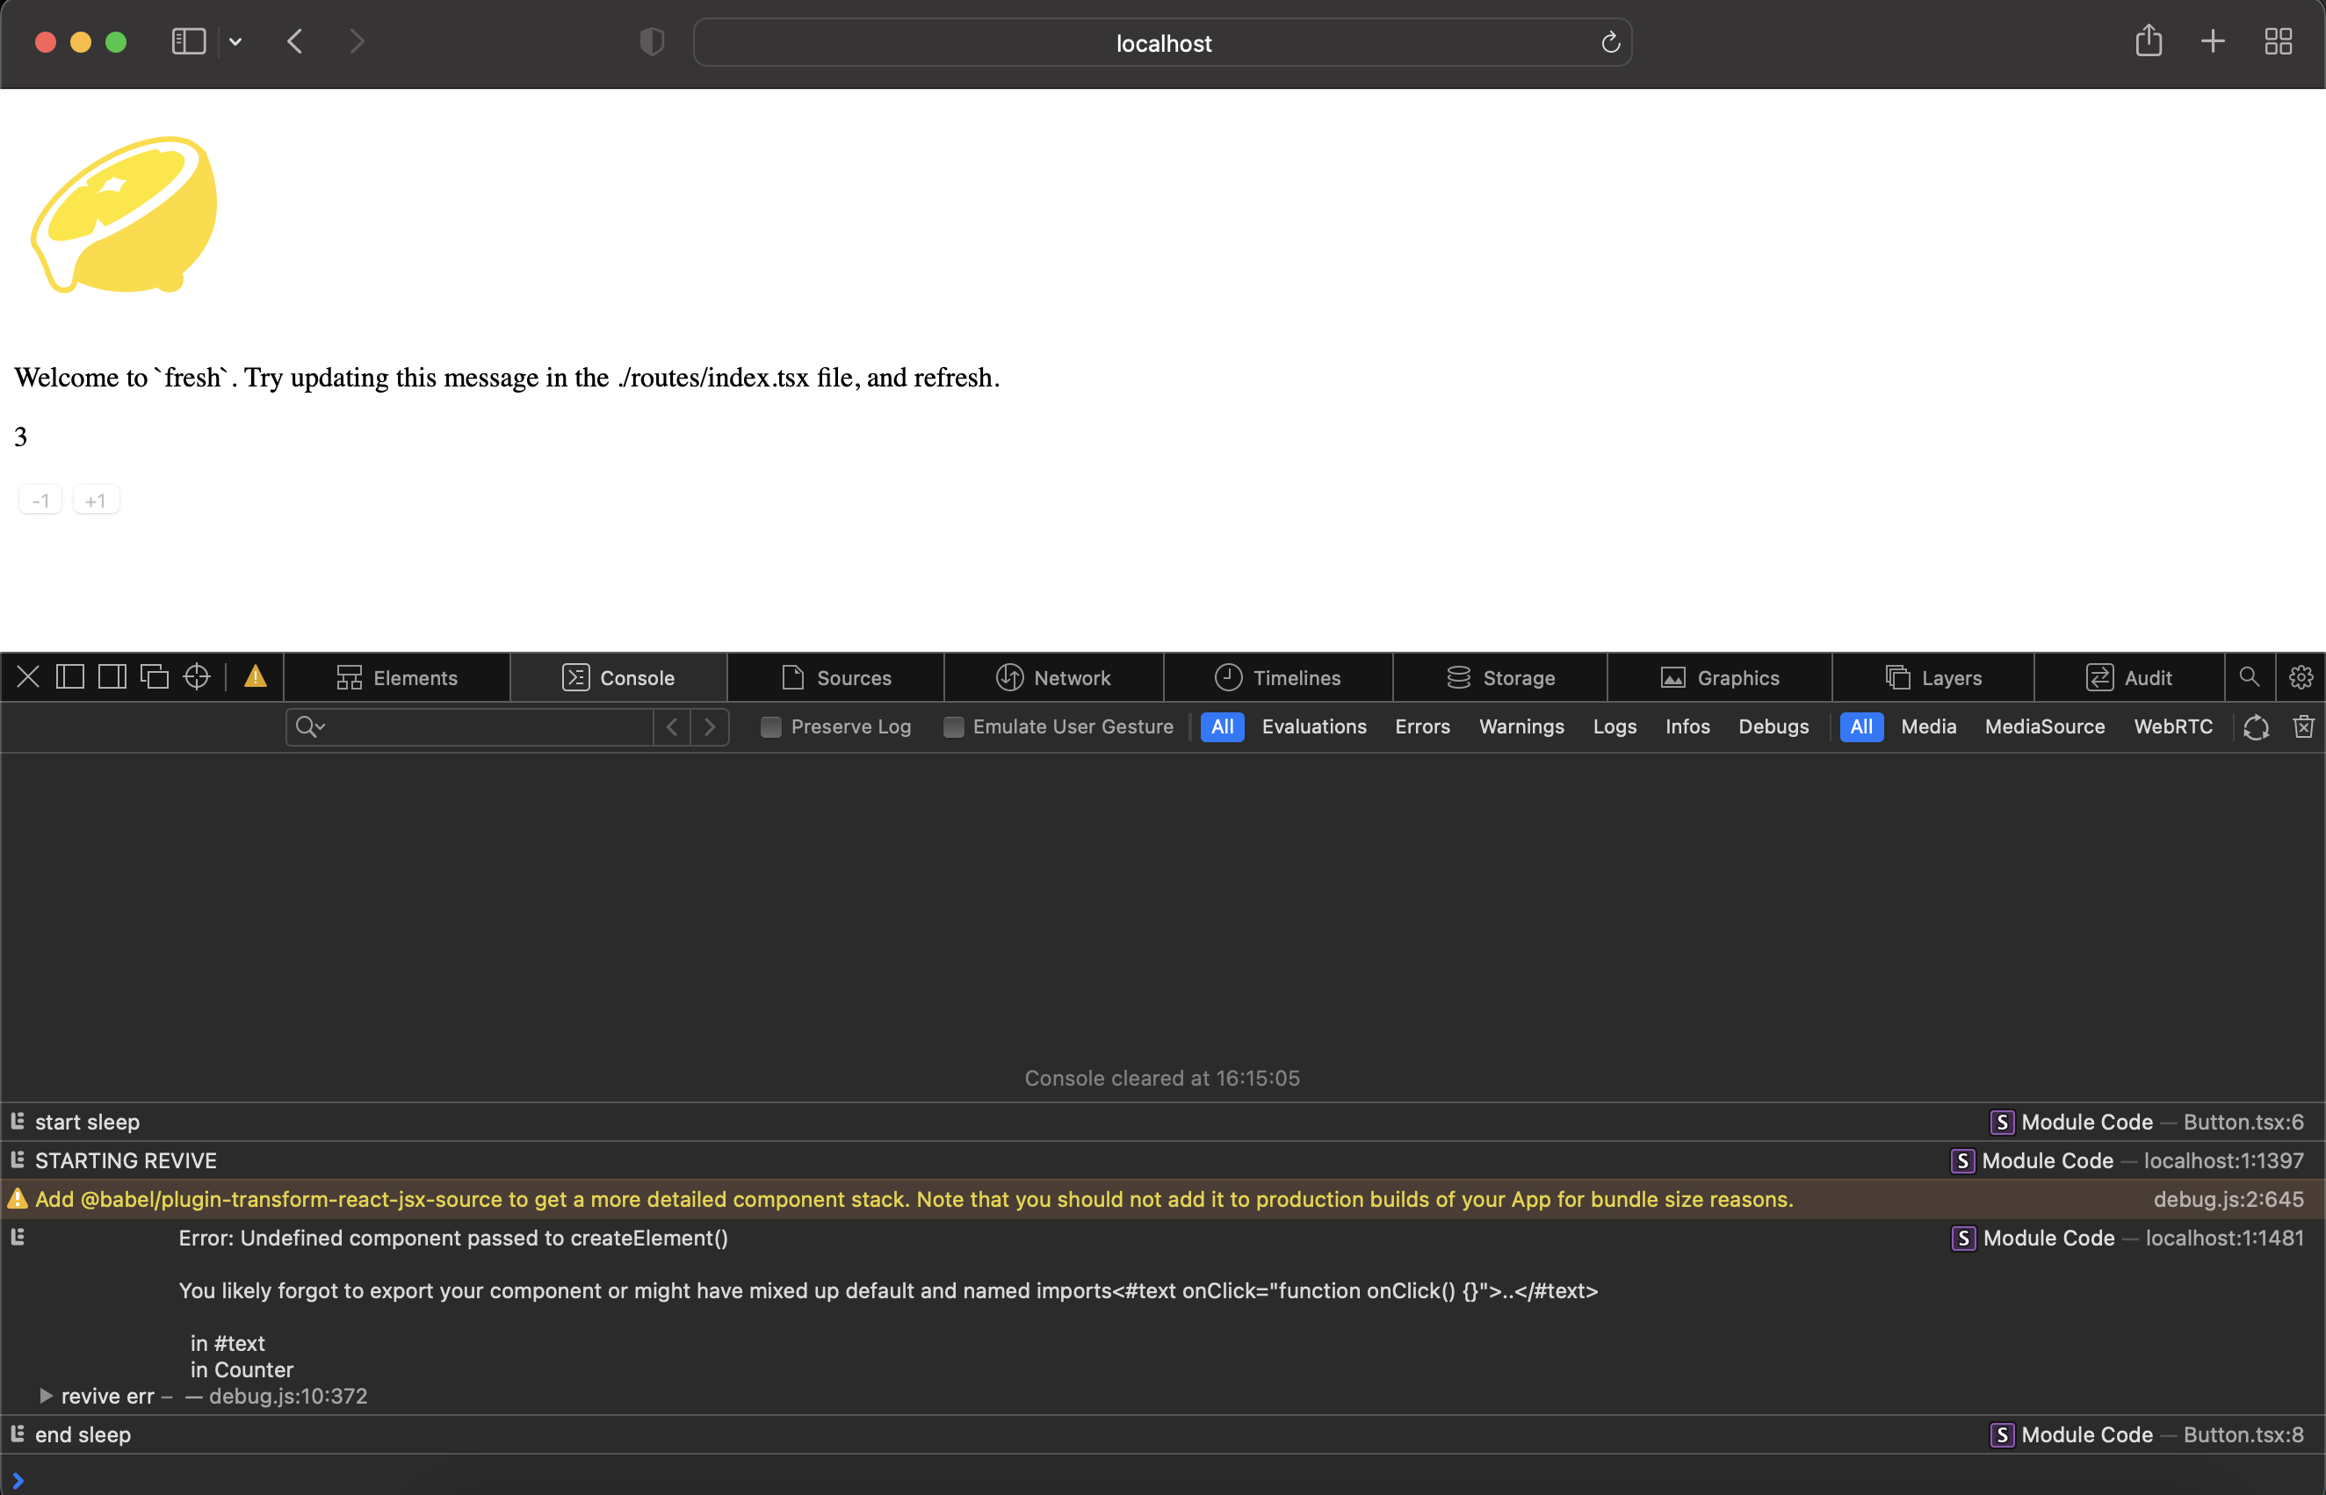Screen dimensions: 2326x1495
Task: Open the Button.tsx:6 source link
Action: pyautogui.click(x=2243, y=1121)
